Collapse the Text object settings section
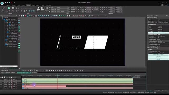The image size is (169, 95). (148, 48)
